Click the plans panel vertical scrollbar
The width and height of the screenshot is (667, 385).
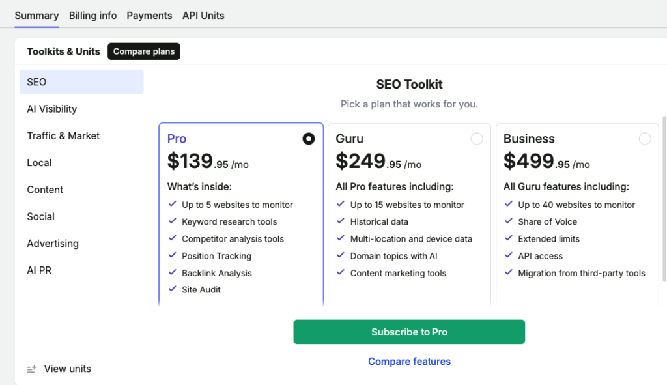click(664, 199)
